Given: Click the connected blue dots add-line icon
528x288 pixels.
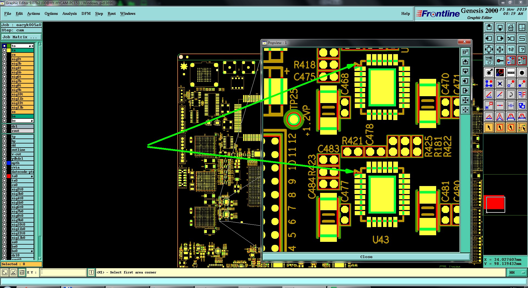Looking at the screenshot, I should (489, 84).
